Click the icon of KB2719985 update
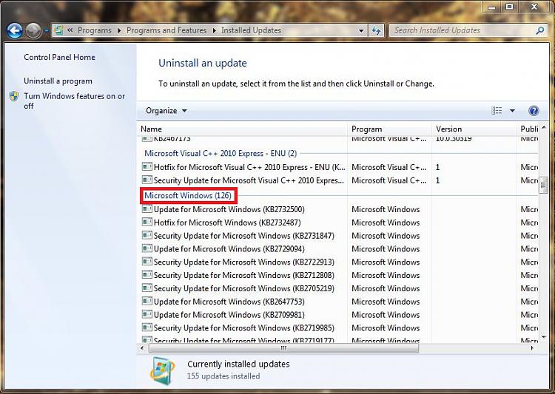Image resolution: width=555 pixels, height=394 pixels. [x=147, y=327]
